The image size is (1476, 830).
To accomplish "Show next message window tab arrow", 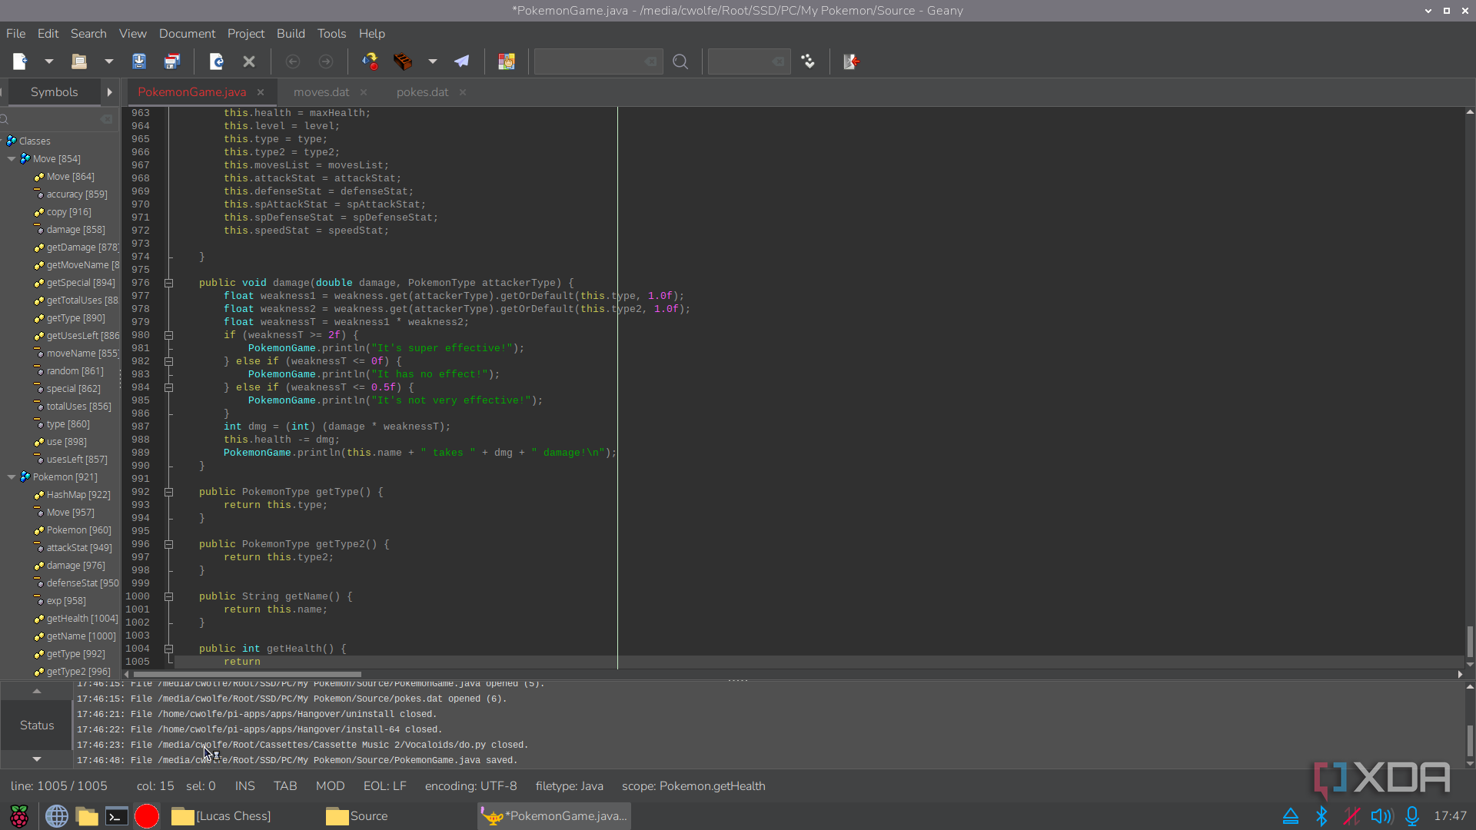I will [36, 759].
